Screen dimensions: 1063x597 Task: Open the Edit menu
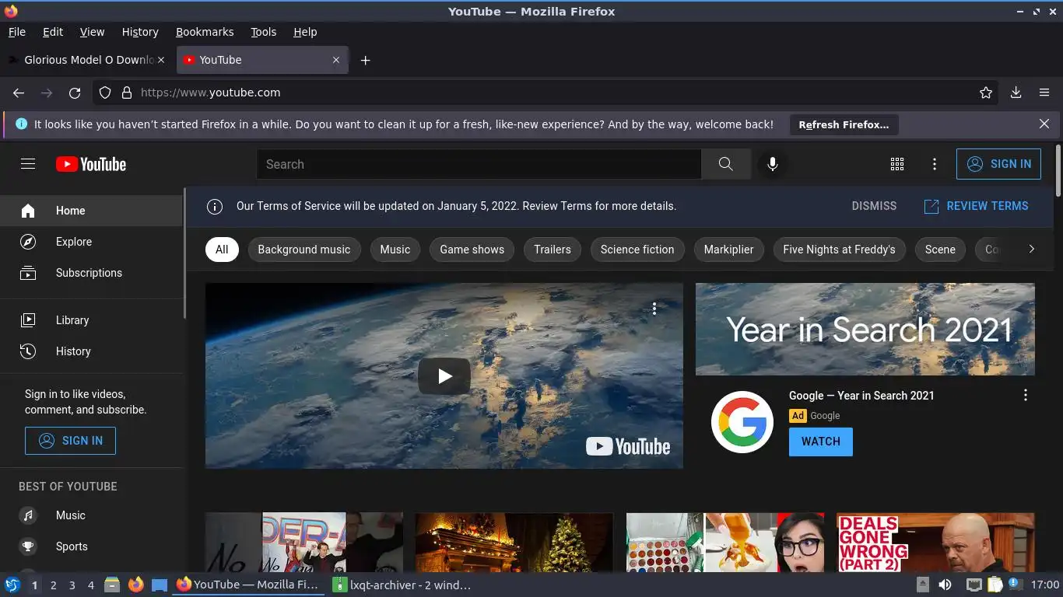pos(53,32)
